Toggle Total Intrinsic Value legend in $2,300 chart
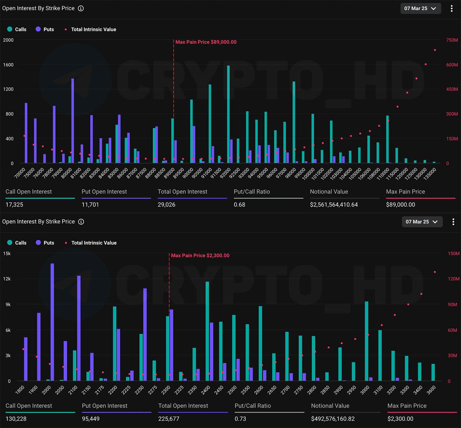The height and width of the screenshot is (428, 461). point(91,242)
